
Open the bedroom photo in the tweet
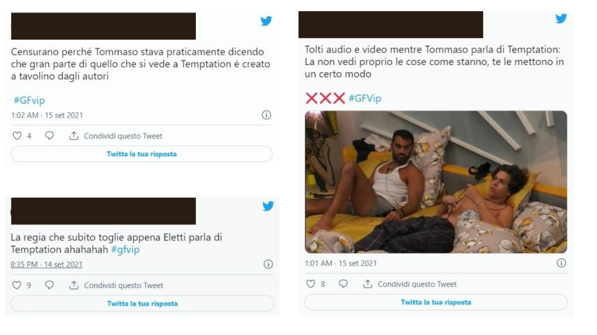pyautogui.click(x=436, y=181)
